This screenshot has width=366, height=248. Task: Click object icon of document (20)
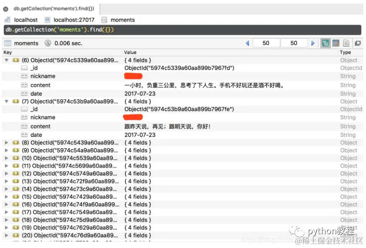(x=16, y=235)
